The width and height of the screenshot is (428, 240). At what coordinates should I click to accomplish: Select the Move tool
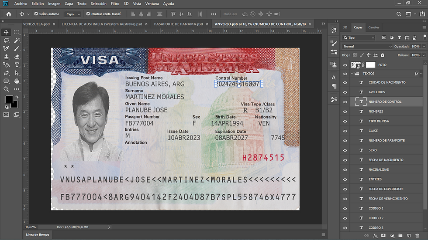click(6, 32)
